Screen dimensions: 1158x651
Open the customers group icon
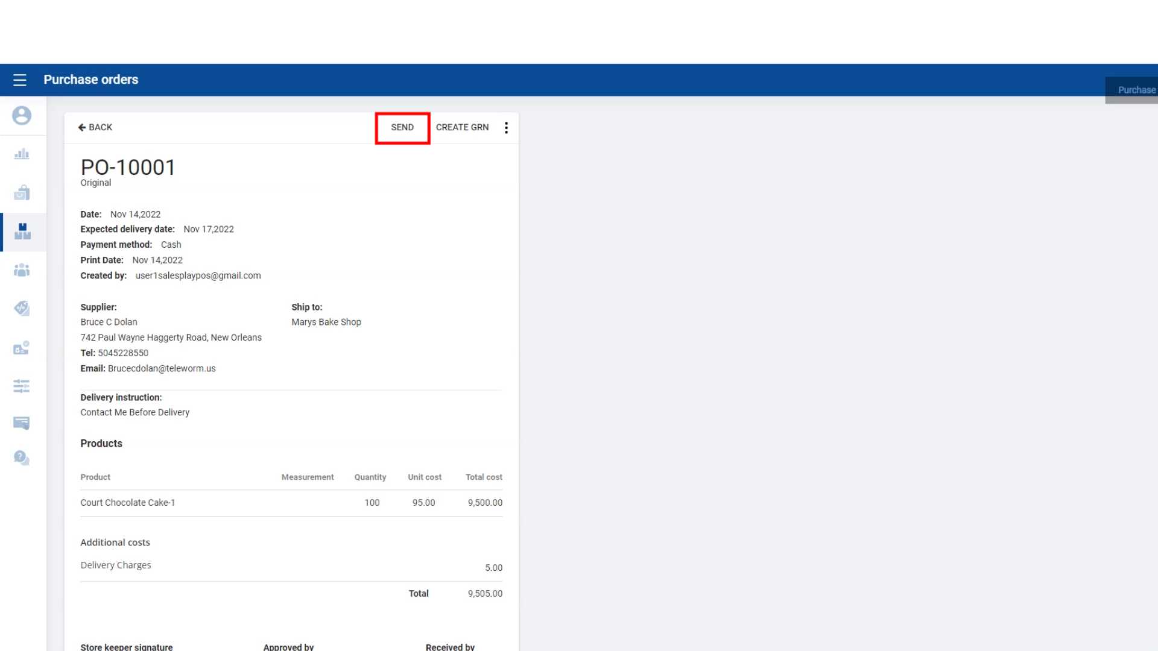[x=22, y=270]
